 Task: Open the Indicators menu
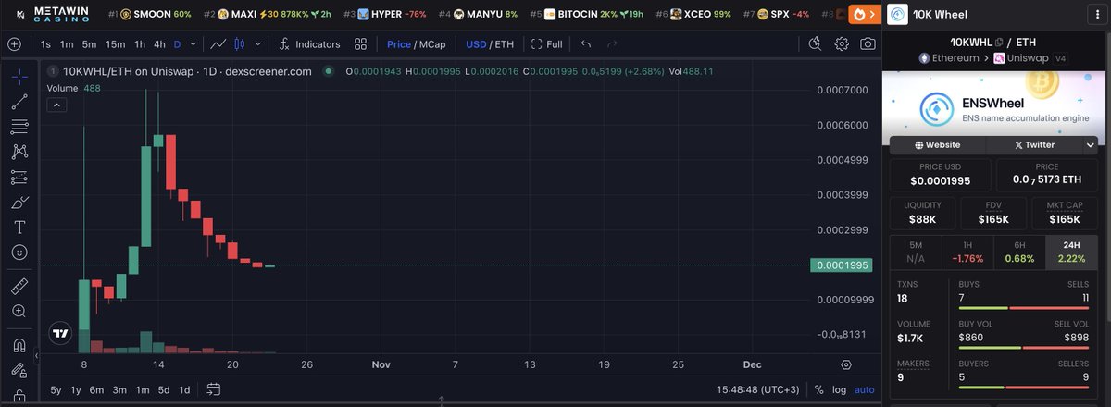pyautogui.click(x=309, y=43)
